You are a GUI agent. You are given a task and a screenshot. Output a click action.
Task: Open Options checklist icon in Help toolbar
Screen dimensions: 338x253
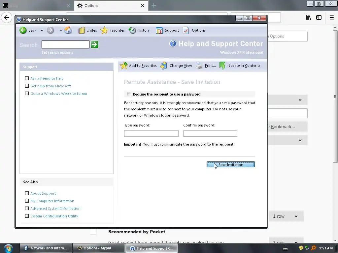point(186,30)
